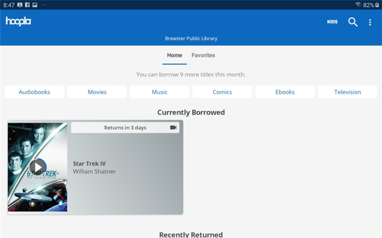Tap the image notification icon in status bar
This screenshot has height=238, width=382.
[x=35, y=5]
